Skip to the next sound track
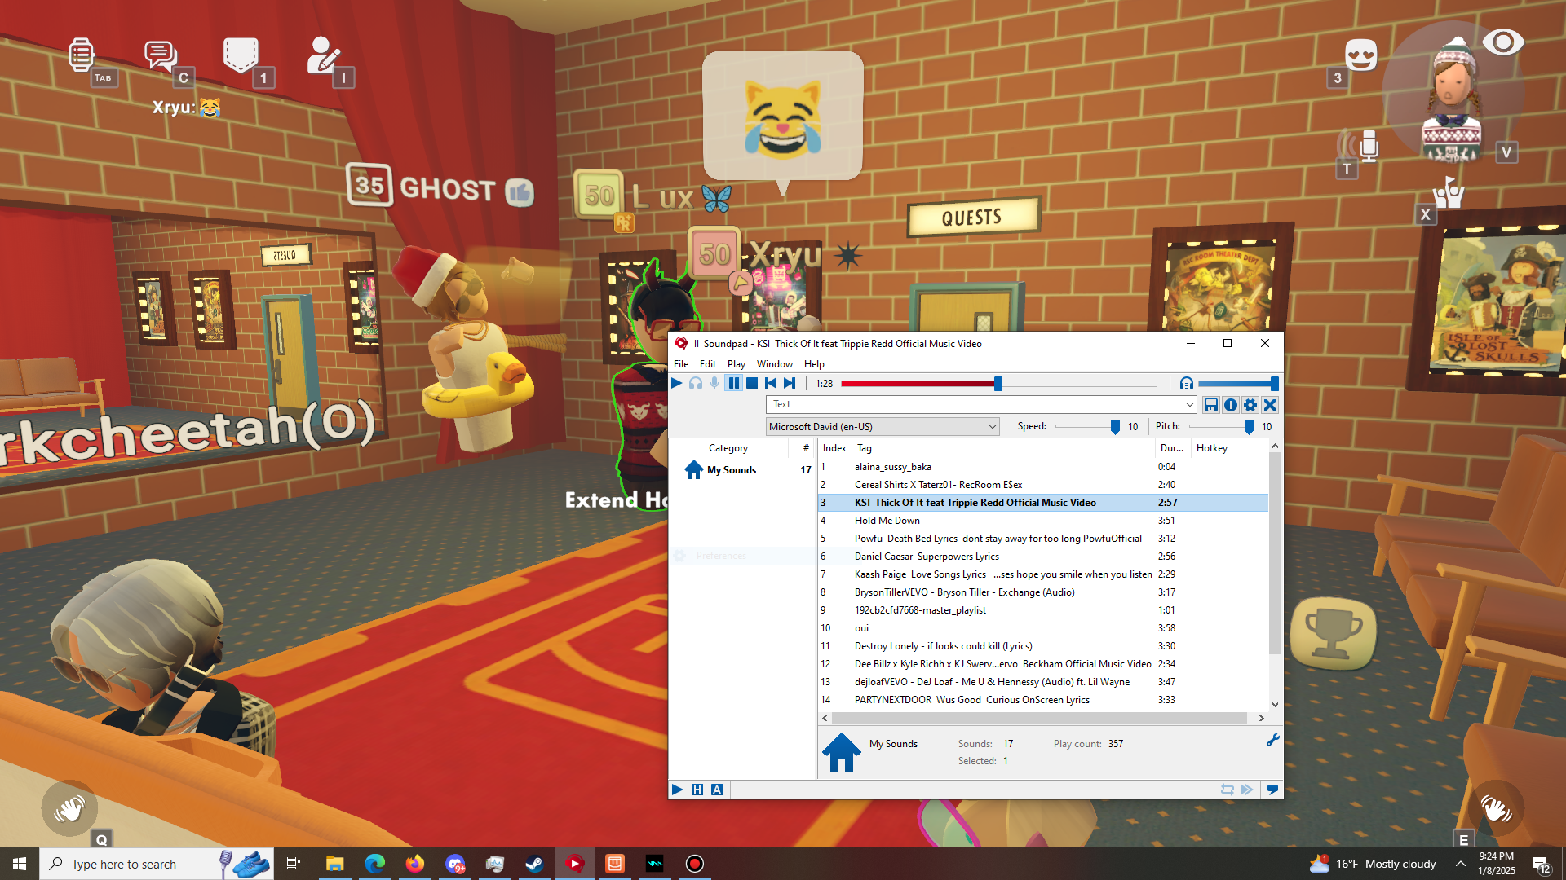The image size is (1566, 880). 790,383
